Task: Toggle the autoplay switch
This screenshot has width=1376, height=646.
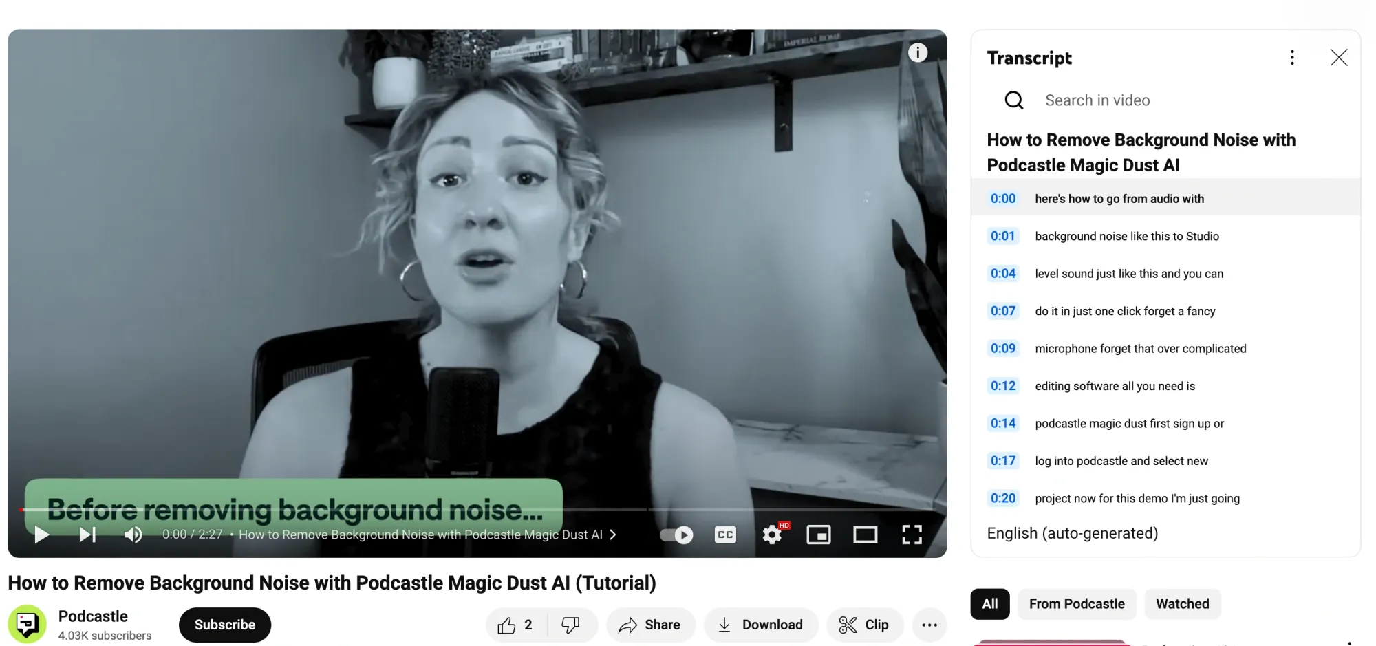Action: (676, 535)
